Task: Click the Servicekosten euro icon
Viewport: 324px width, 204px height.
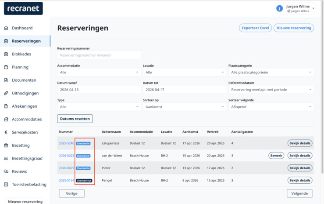Action: point(6,132)
